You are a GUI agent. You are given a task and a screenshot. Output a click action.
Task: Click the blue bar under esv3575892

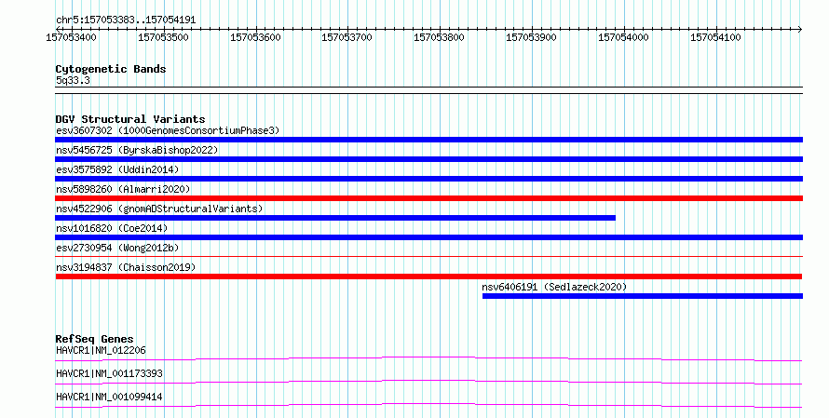tap(428, 179)
